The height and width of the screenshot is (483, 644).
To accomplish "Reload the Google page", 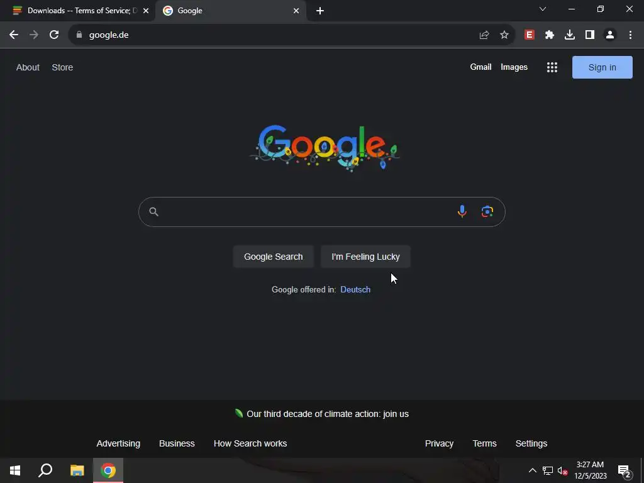I will (x=54, y=35).
